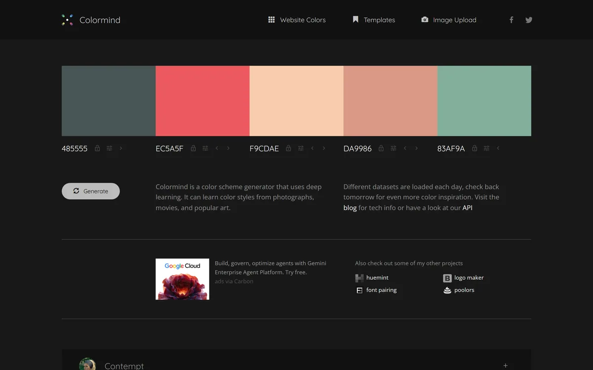Open adjust sliders for DA9986
The image size is (593, 370).
coord(393,148)
